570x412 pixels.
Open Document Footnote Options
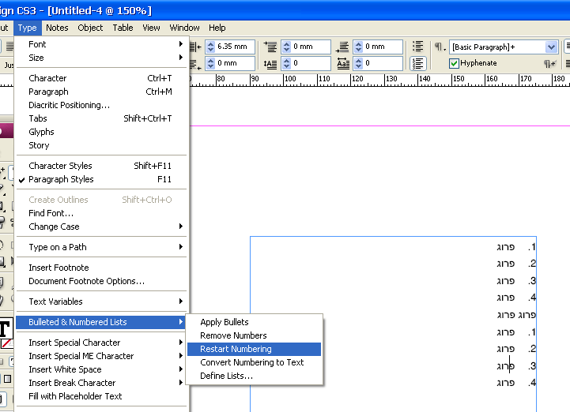coord(100,281)
